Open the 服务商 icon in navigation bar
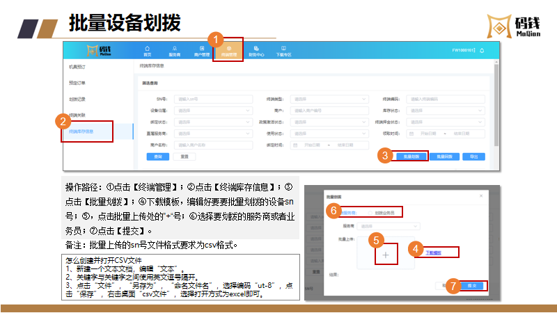Image resolution: width=557 pixels, height=313 pixels. 174,50
